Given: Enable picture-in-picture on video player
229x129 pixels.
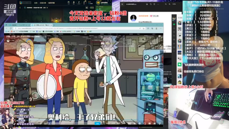Looking at the screenshot, I should pos(145,124).
